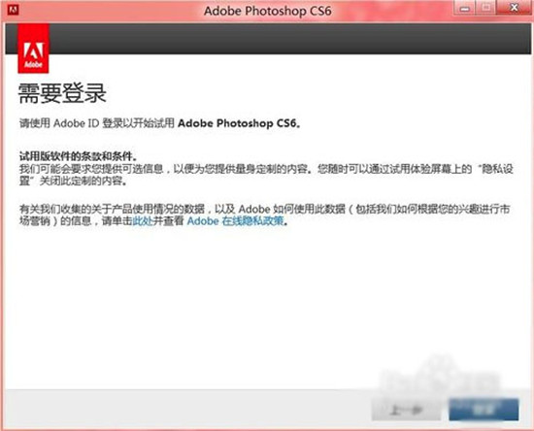
Task: Open the 此处 data usage link
Action: (x=142, y=221)
